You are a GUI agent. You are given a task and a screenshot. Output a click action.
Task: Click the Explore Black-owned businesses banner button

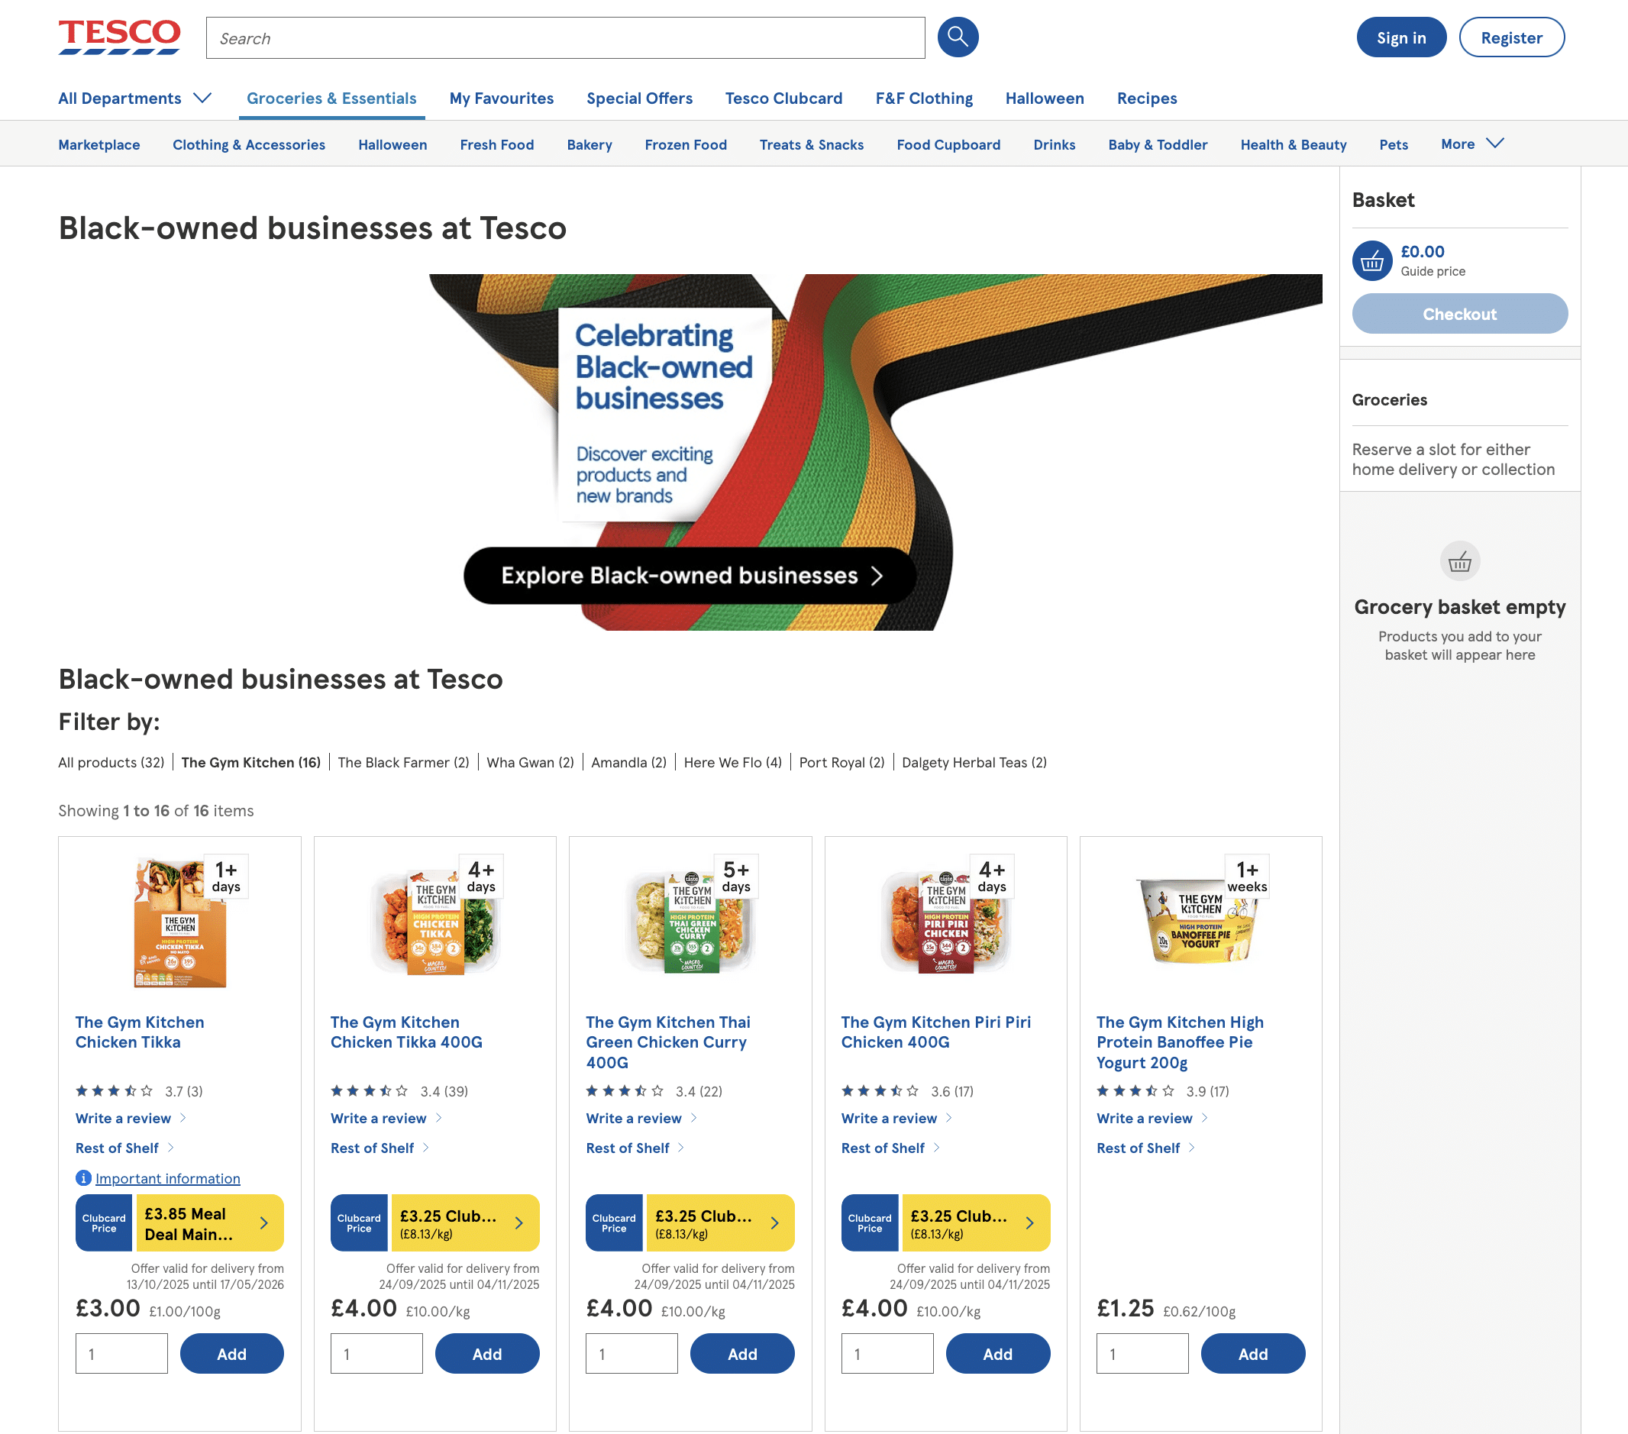[x=690, y=575]
